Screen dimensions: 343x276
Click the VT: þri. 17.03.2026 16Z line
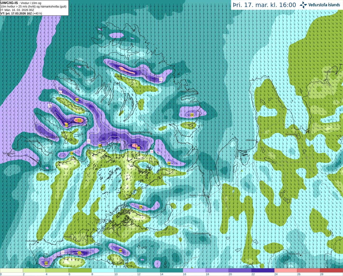(x=21, y=13)
